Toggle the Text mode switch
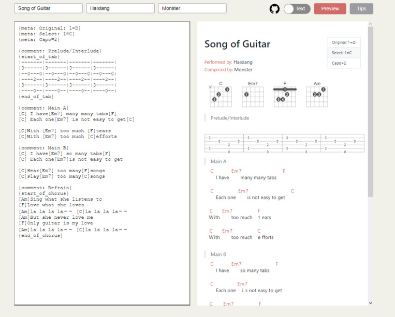 (x=297, y=9)
